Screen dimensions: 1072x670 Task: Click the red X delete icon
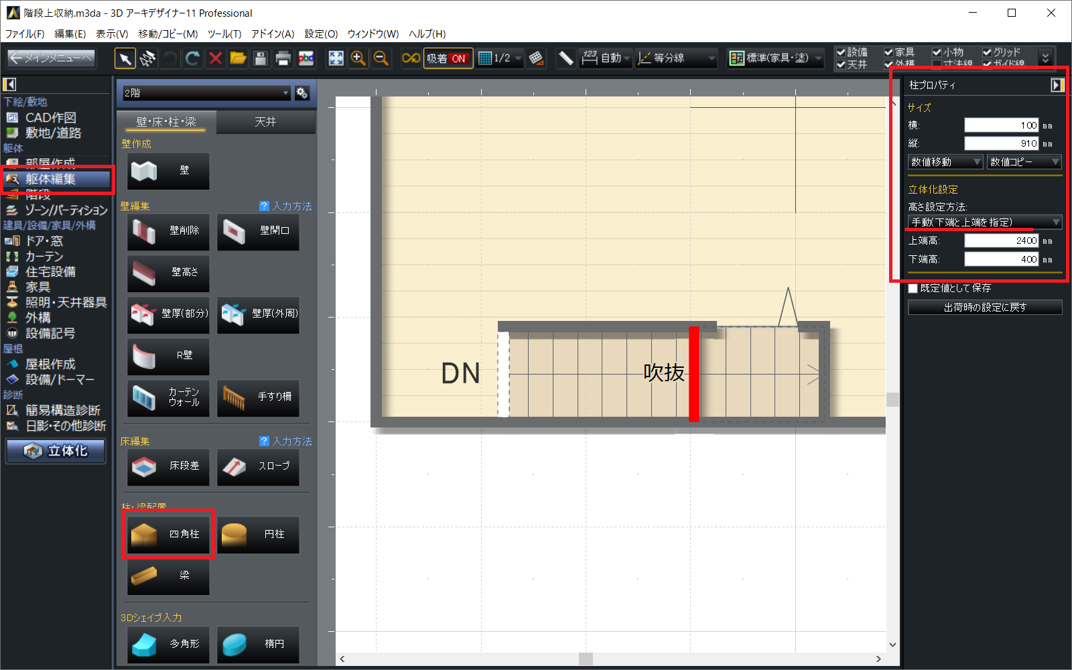(215, 59)
